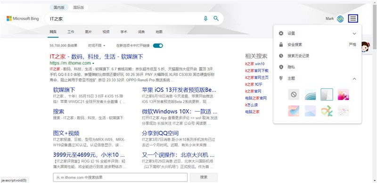Click related search it之家官网
377x183 pixels.
coord(253,91)
